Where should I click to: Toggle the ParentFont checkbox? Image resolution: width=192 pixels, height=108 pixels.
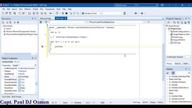19,88
